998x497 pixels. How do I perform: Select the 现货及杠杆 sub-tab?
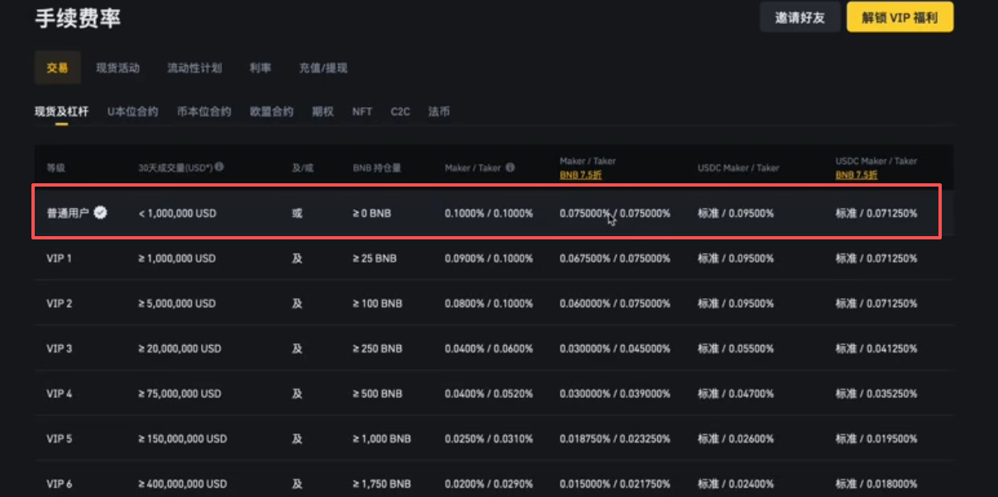click(x=61, y=111)
